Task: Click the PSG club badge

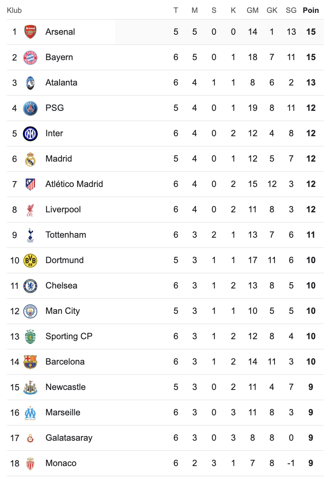Action: click(30, 108)
